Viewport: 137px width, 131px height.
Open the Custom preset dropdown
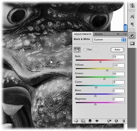[109, 40]
